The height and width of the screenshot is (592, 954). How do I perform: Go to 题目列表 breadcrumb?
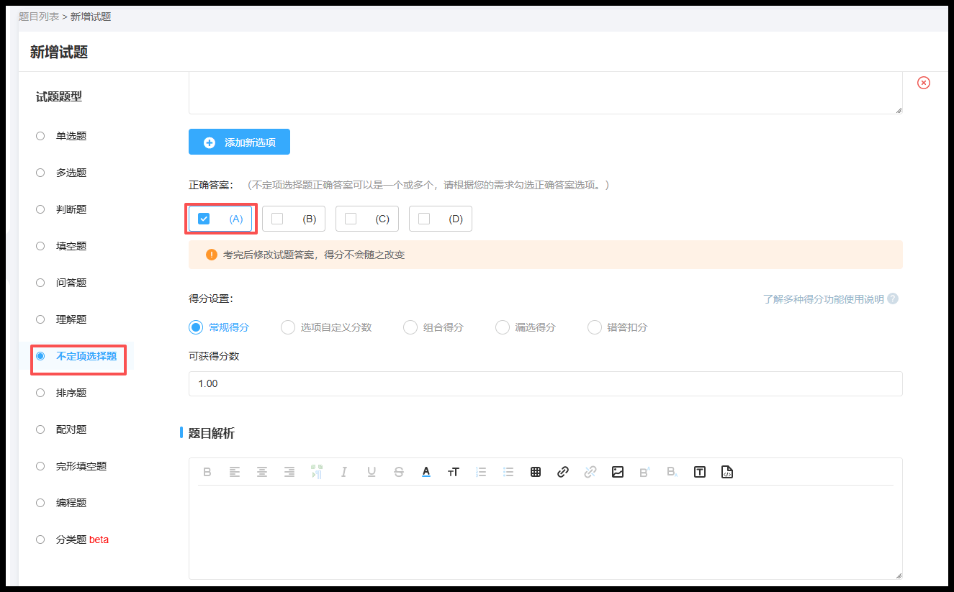tap(39, 16)
